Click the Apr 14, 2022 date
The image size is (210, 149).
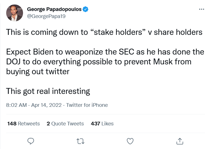pos(46,105)
